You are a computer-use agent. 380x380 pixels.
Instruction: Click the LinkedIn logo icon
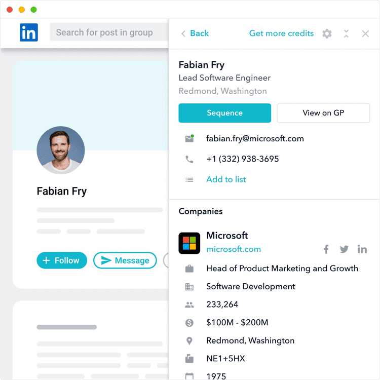[29, 32]
